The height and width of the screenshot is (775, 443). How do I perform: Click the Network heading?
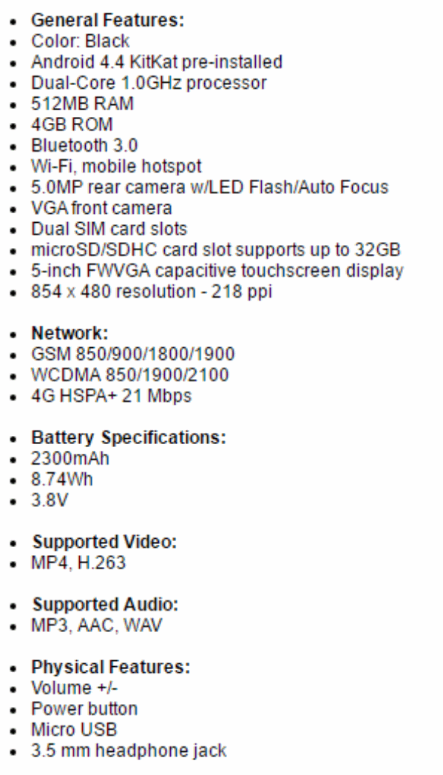point(70,333)
